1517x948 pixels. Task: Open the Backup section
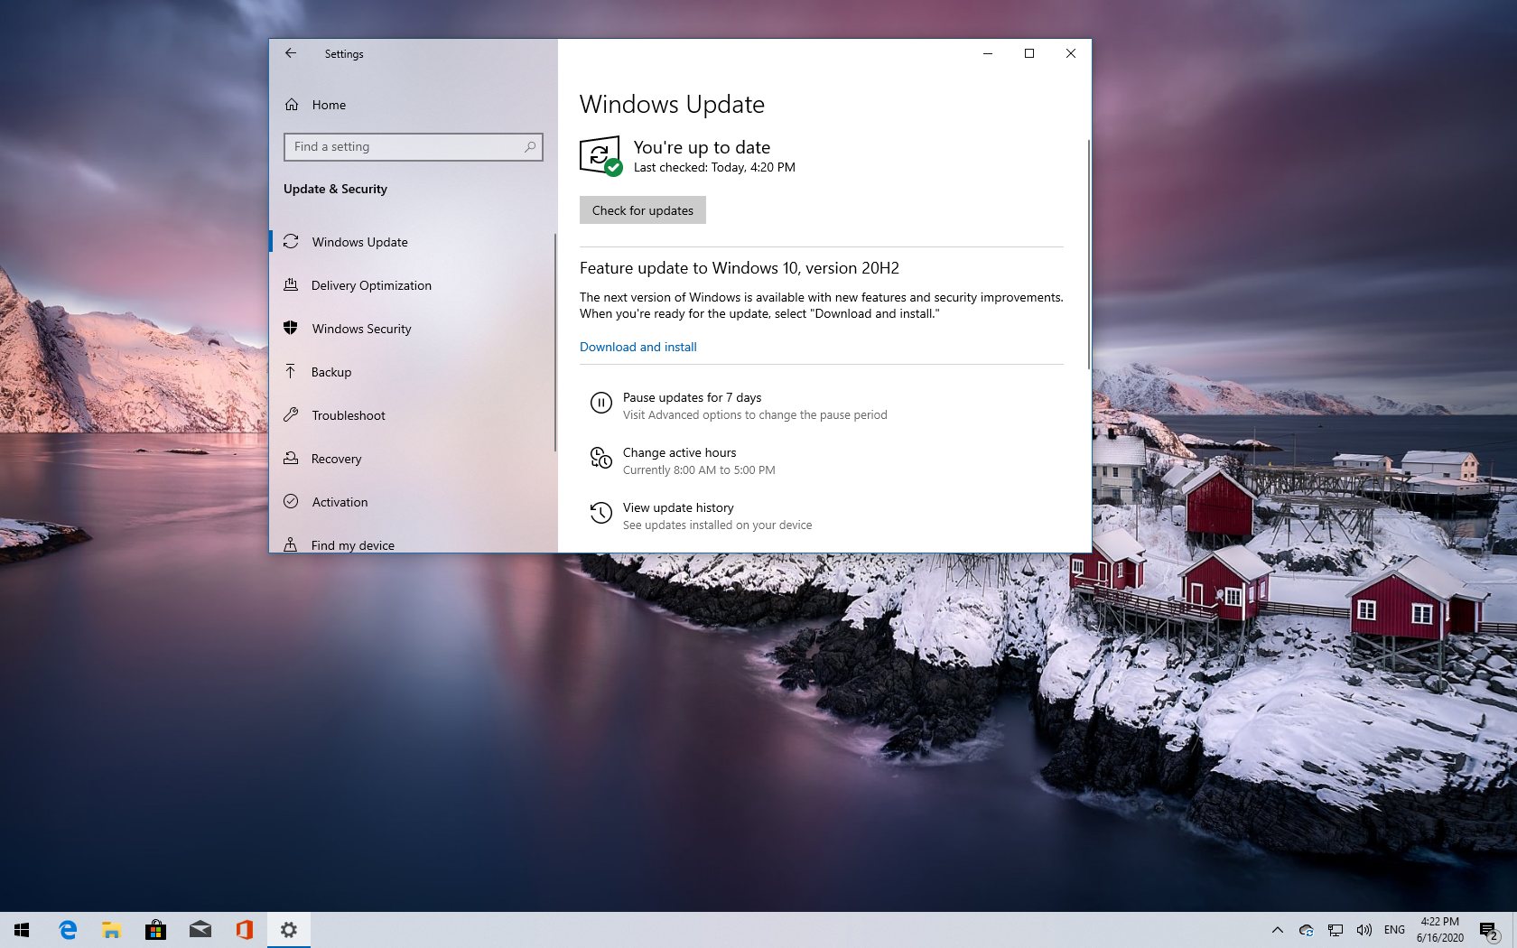tap(330, 372)
